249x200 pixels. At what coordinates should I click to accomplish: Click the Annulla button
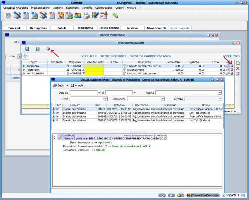pyautogui.click(x=77, y=85)
